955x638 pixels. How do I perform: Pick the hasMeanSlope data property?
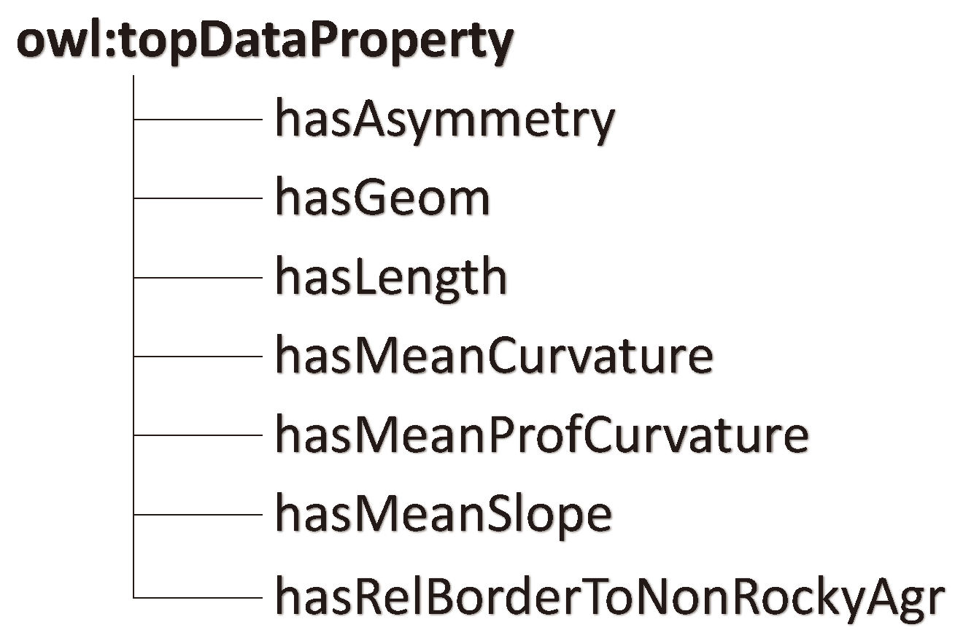pyautogui.click(x=443, y=514)
